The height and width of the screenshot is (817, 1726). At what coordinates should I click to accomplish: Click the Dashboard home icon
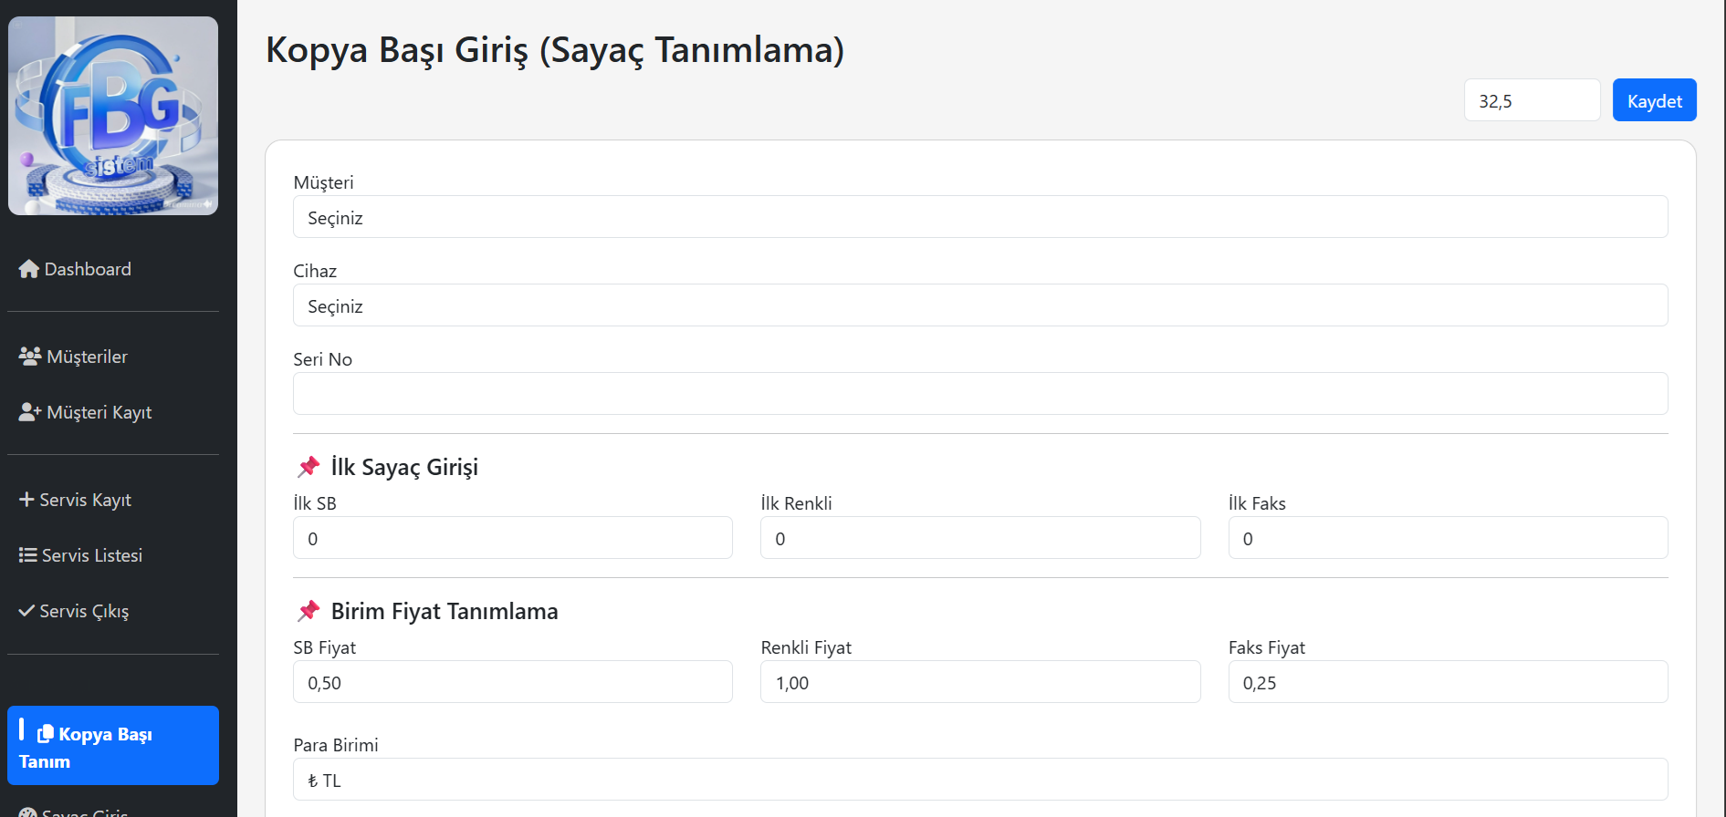(x=29, y=269)
